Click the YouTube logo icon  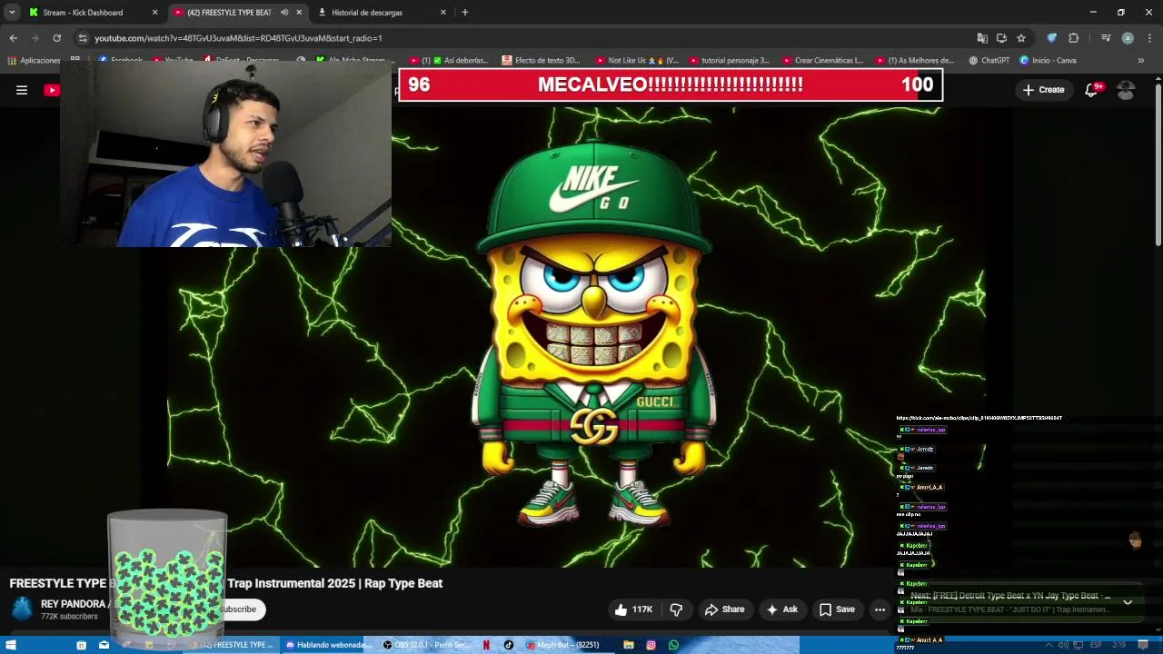[52, 90]
